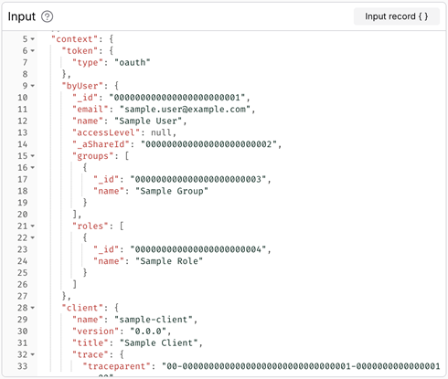This screenshot has height=379, width=448.
Task: Fold the group object at line 16
Action: point(32,168)
